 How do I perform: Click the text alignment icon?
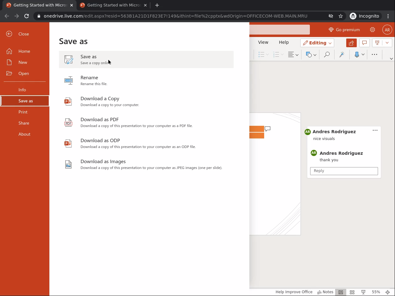(x=291, y=55)
